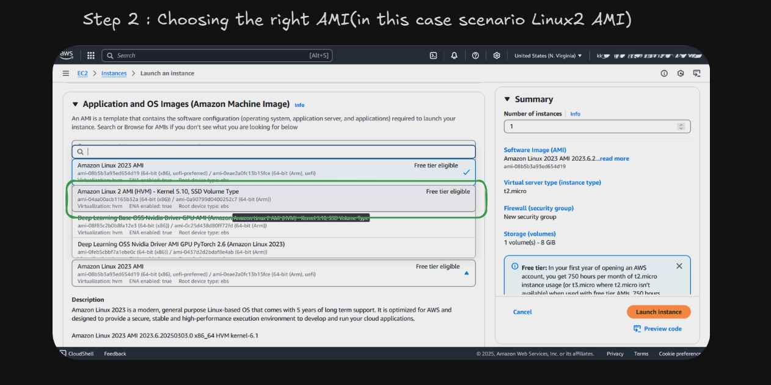
Task: Open the United States (N. Virginia) region dropdown
Action: coord(548,56)
